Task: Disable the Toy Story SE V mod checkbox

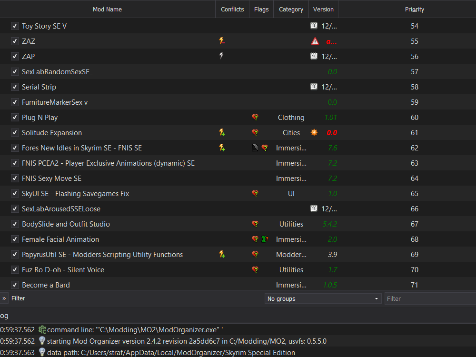Action: [x=15, y=26]
